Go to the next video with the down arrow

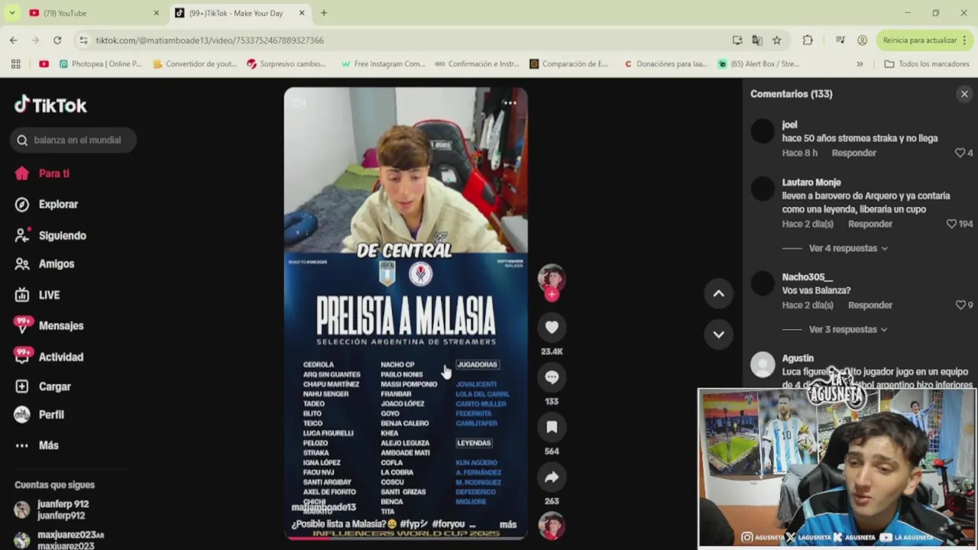[x=718, y=334]
